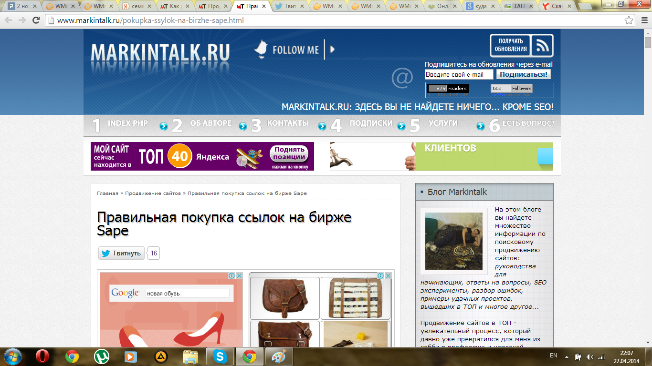Click the Твитнуть button
The height and width of the screenshot is (366, 652).
(121, 253)
